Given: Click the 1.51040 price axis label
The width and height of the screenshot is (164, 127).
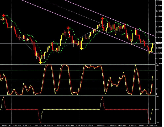Looking at the screenshot, I should pos(159,16).
